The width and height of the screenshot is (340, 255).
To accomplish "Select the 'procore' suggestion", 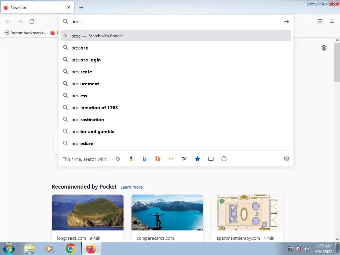I will (x=176, y=48).
